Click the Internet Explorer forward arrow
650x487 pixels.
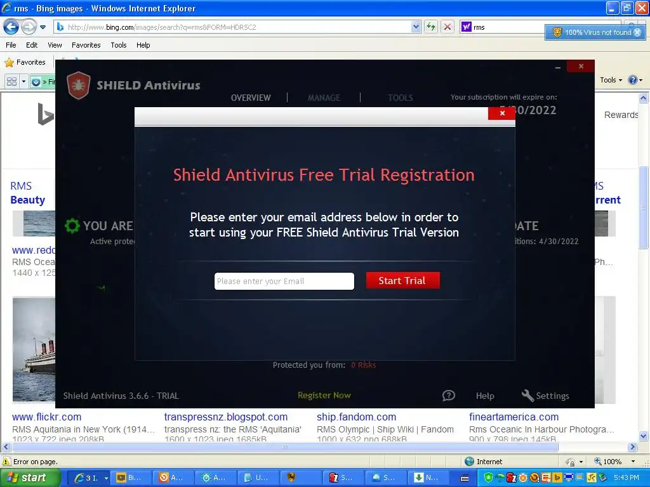click(29, 27)
